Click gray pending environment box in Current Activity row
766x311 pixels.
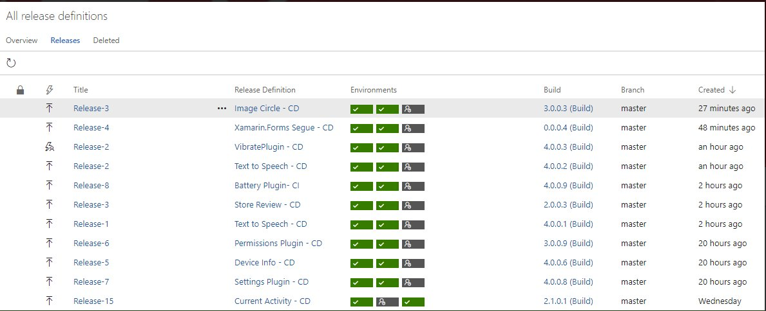click(x=387, y=302)
